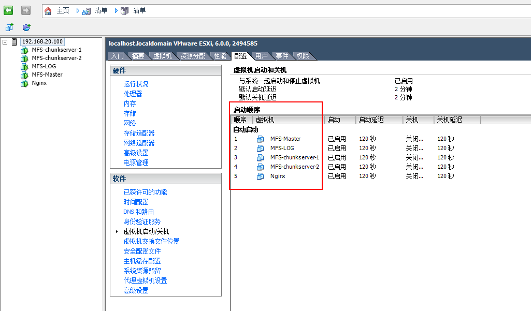Open the 性能 tab

[220, 56]
